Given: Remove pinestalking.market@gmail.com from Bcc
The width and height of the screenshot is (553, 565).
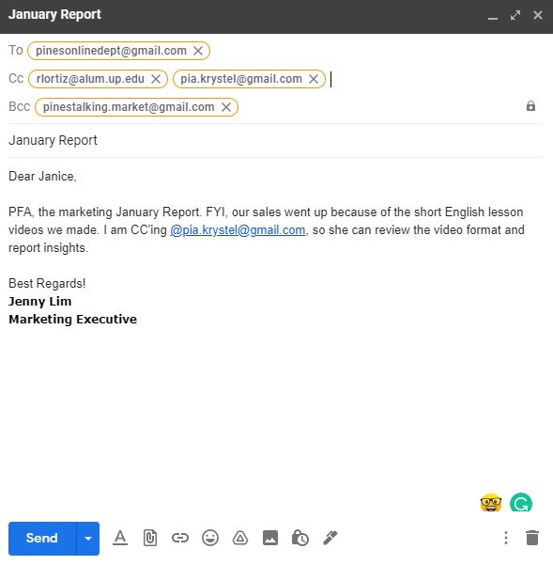Looking at the screenshot, I should [x=226, y=107].
